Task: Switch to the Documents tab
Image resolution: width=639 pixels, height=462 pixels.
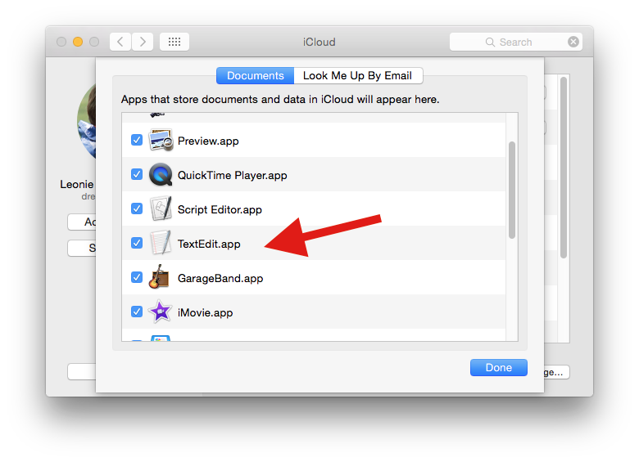Action: (x=255, y=76)
